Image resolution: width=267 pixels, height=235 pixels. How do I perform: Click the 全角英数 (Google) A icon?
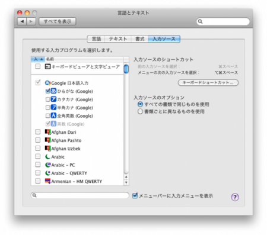[x=53, y=115]
